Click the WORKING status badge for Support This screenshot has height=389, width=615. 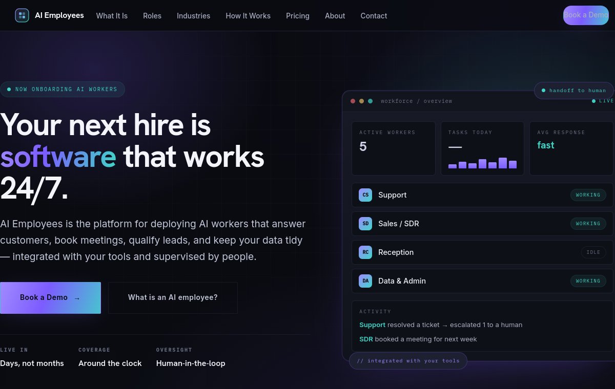[588, 195]
